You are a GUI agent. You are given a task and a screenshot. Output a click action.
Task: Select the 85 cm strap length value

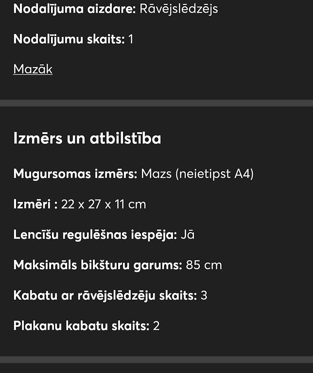tap(204, 265)
